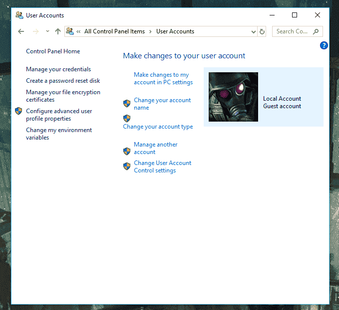Open Help with the question mark icon
The height and width of the screenshot is (310, 339).
(324, 45)
